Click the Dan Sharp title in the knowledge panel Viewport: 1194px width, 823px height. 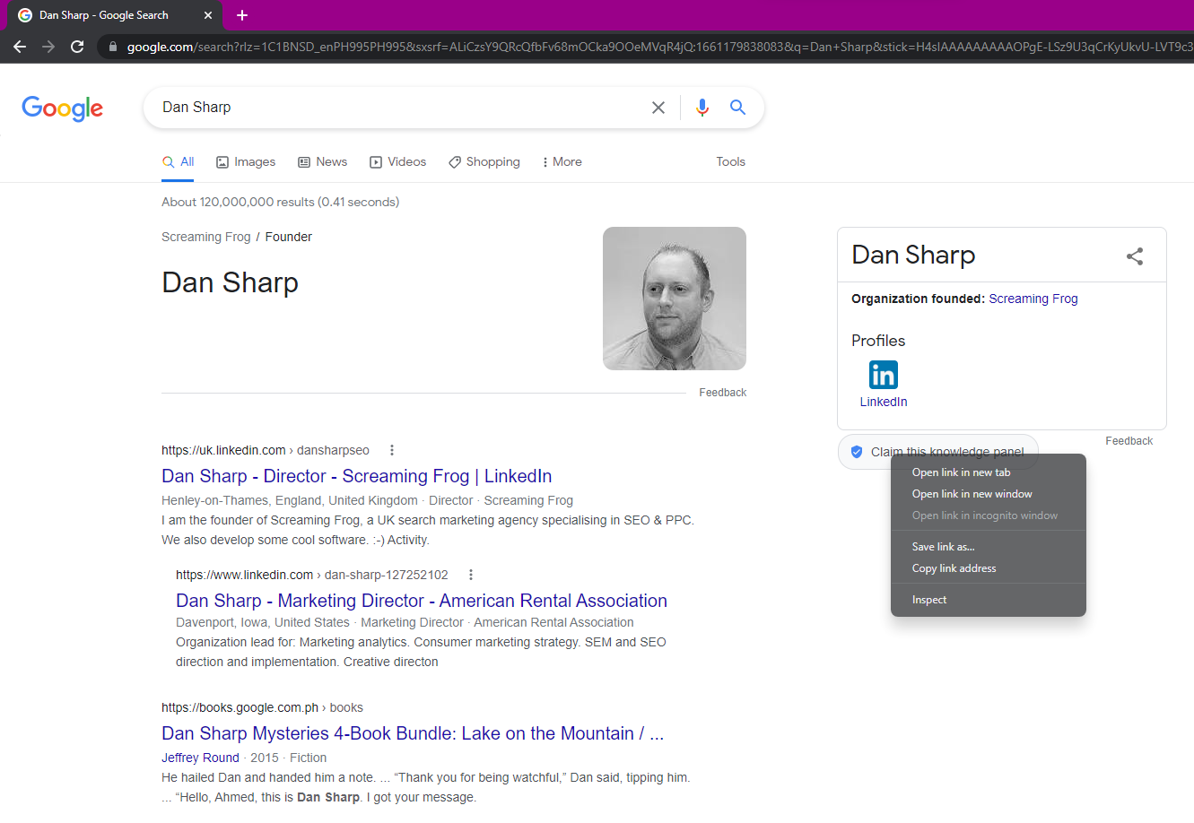pyautogui.click(x=913, y=256)
